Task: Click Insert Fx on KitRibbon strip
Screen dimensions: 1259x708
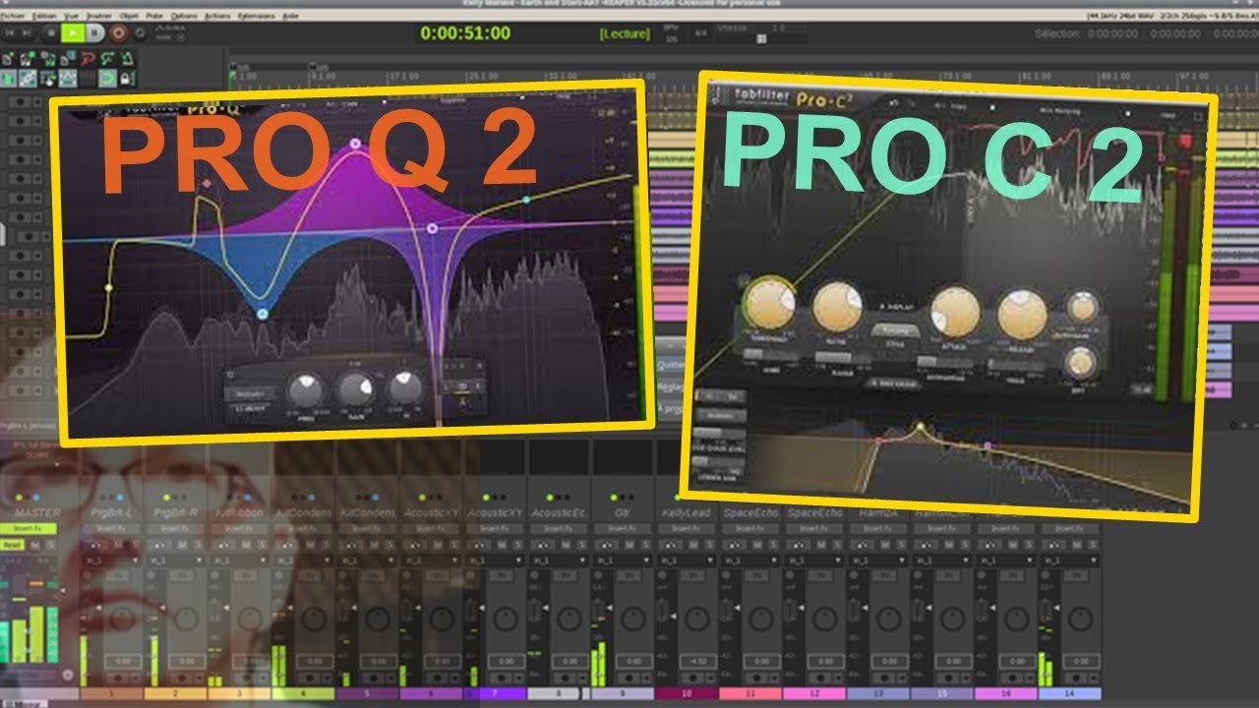Action: [239, 529]
